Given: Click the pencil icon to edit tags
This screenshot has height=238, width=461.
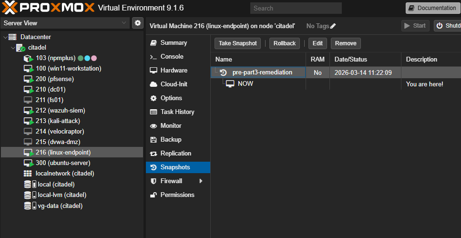Looking at the screenshot, I should (333, 26).
